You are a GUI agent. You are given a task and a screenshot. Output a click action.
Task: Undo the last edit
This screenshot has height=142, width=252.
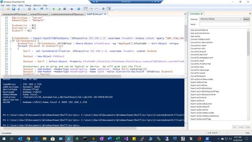tap(42, 9)
